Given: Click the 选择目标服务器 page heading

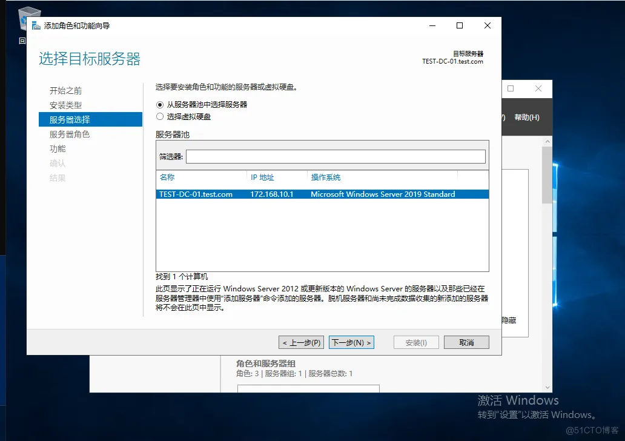Looking at the screenshot, I should (x=90, y=59).
